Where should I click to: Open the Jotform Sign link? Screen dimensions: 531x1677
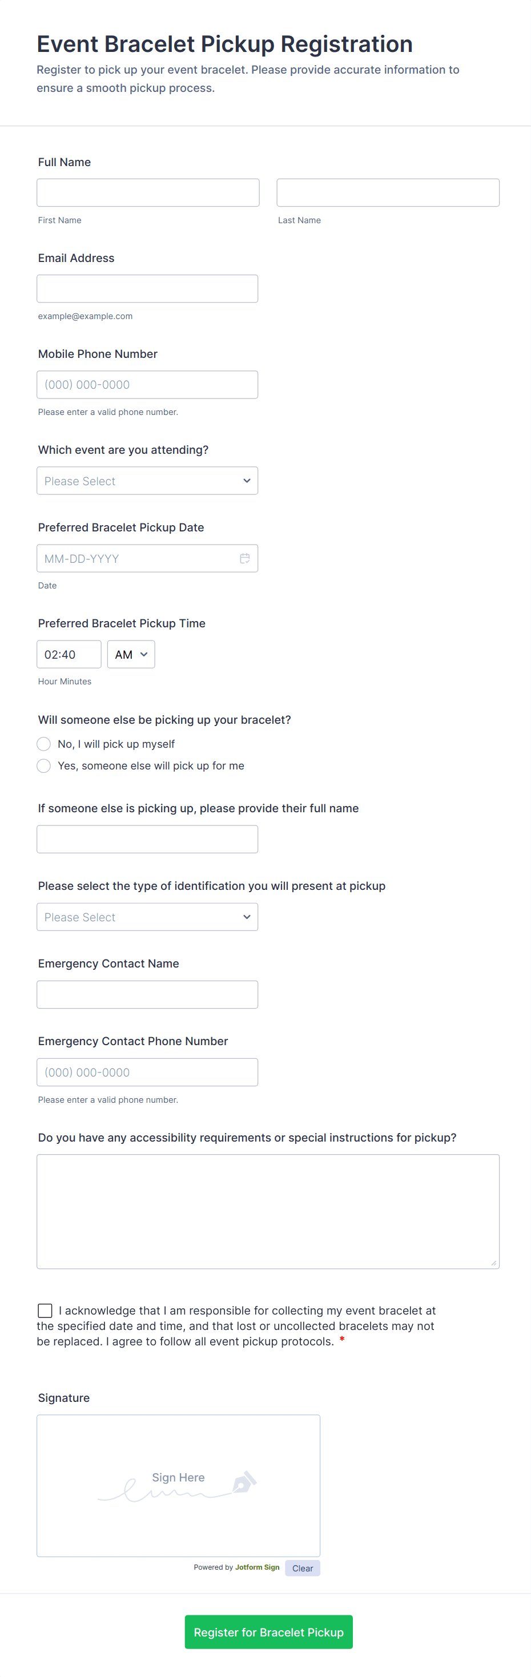tap(257, 1567)
